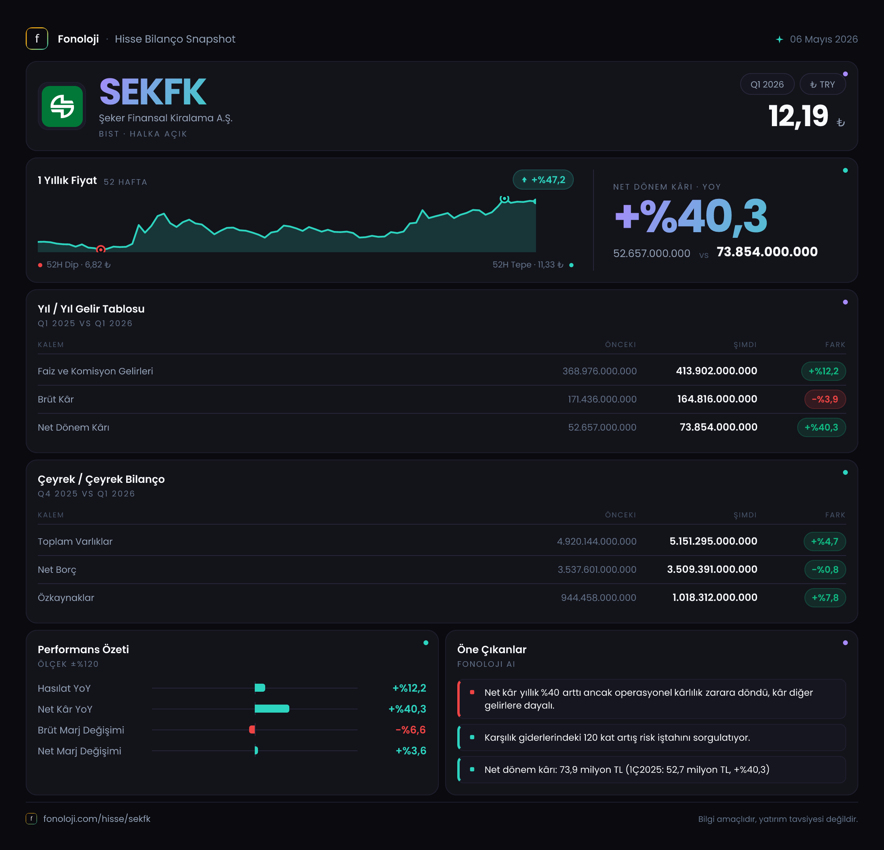This screenshot has width=884, height=850.
Task: Click the red Brüt Marj Değişimi bar
Action: click(x=252, y=729)
